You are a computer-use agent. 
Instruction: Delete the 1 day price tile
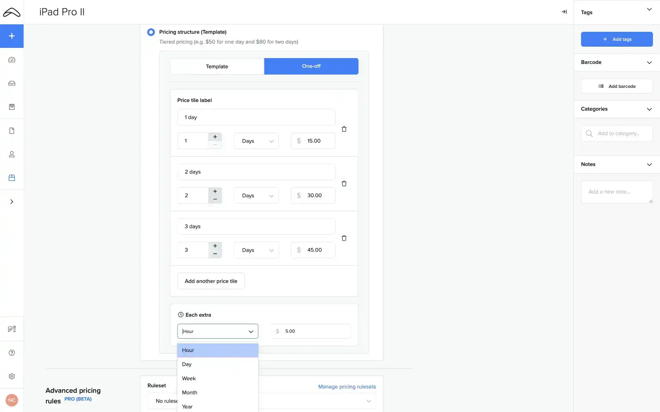click(x=344, y=129)
